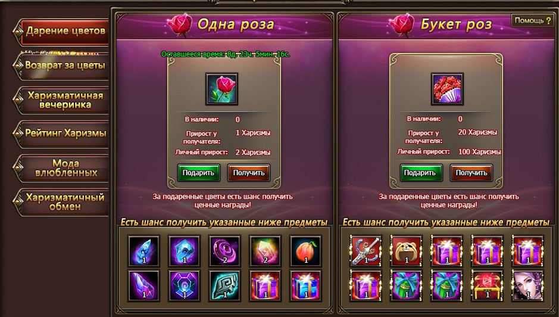Select the rainbow crystal reward icon
The height and width of the screenshot is (317, 559).
(x=265, y=251)
